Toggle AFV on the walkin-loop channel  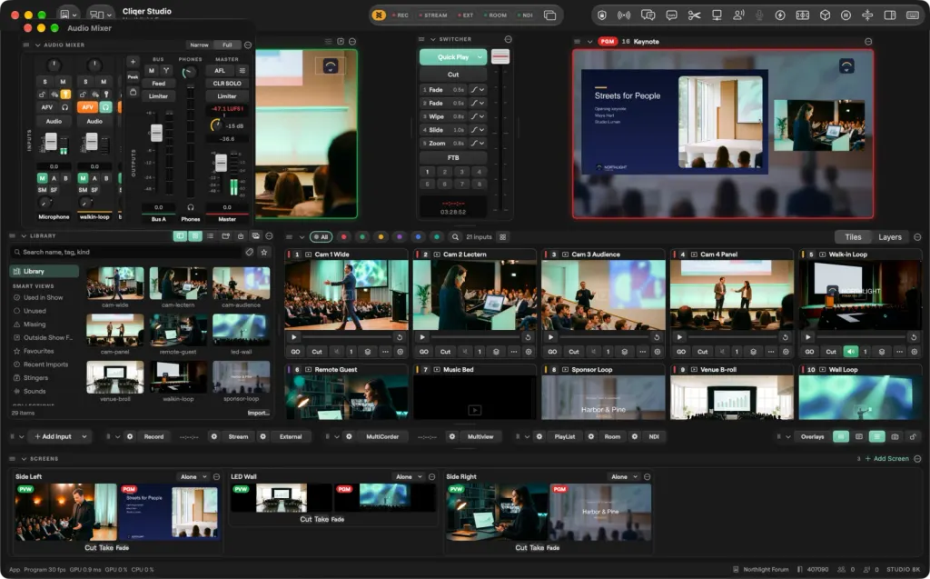(x=87, y=107)
